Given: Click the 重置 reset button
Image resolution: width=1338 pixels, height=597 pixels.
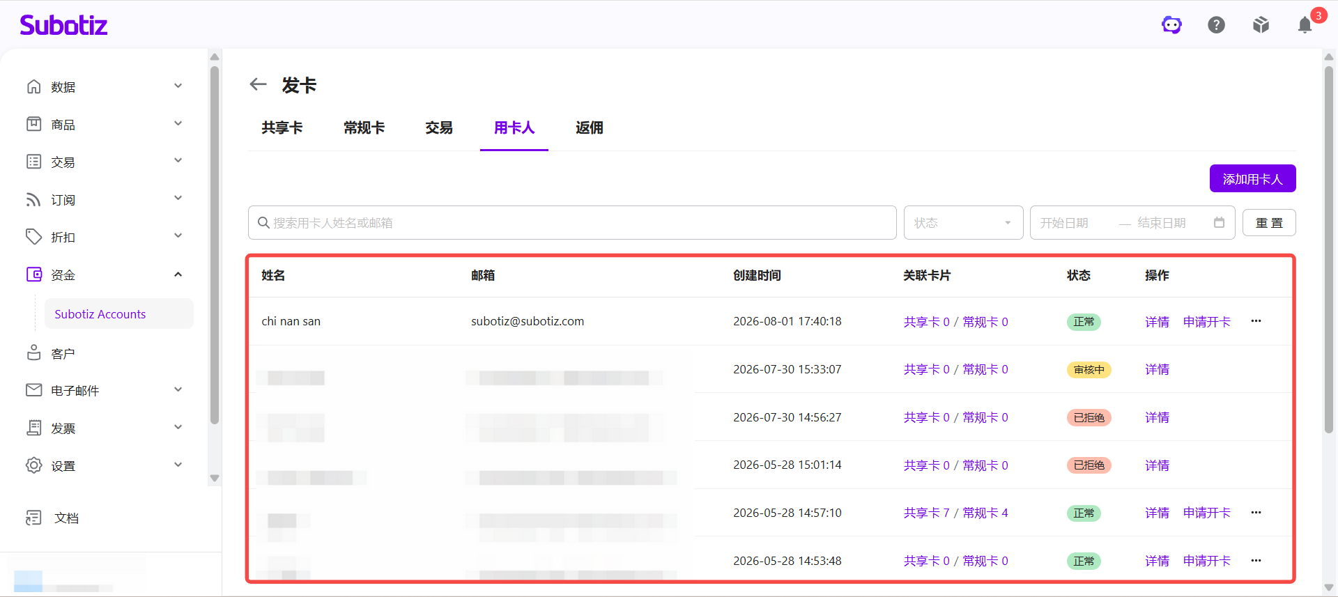Looking at the screenshot, I should click(x=1269, y=223).
